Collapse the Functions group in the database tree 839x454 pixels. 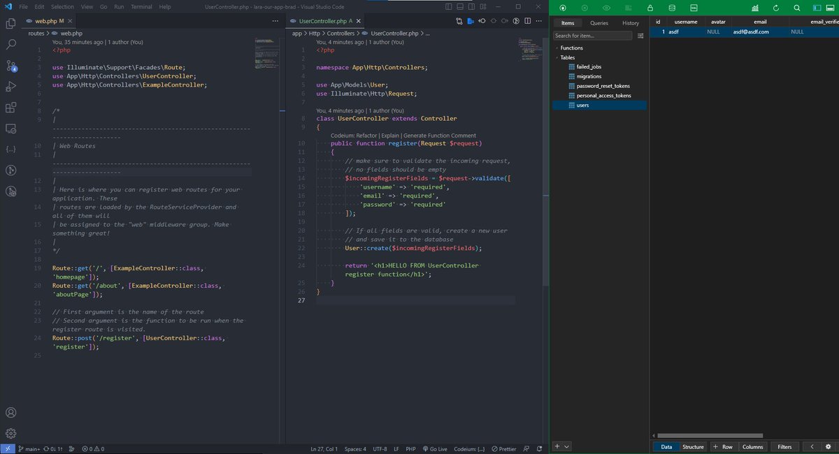pyautogui.click(x=557, y=48)
